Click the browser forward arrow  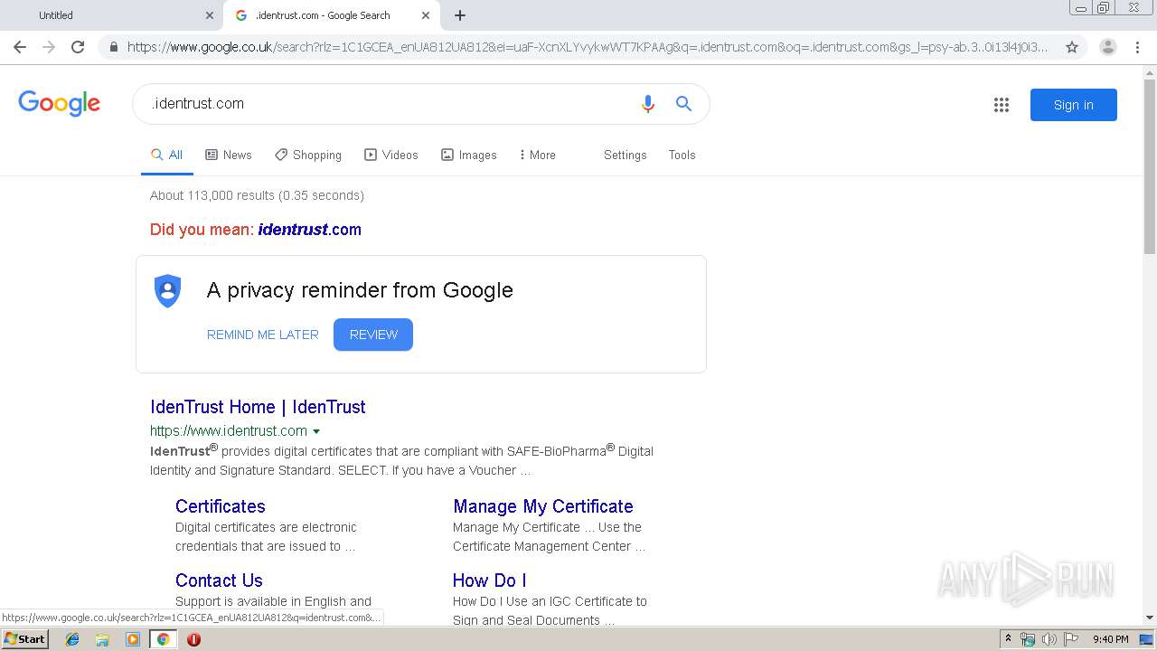[x=49, y=47]
